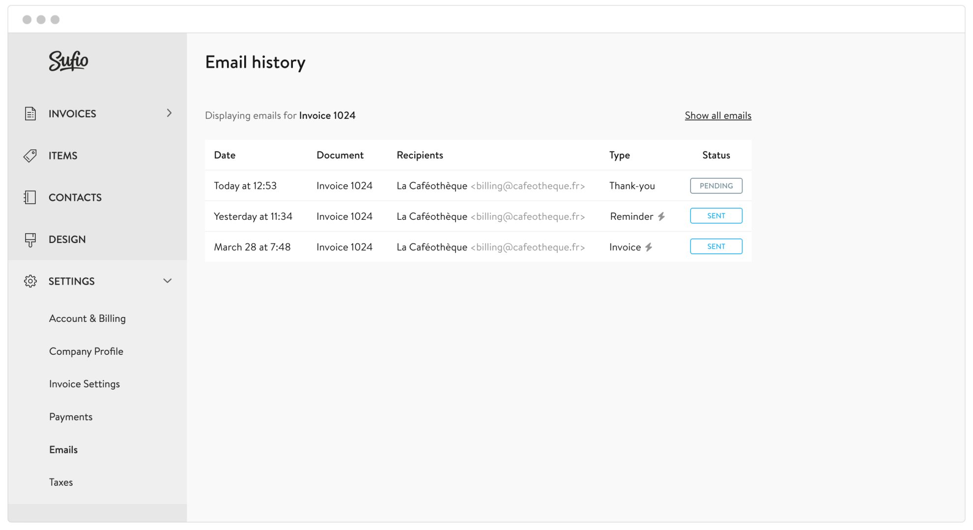Click the Items tag icon

30,156
